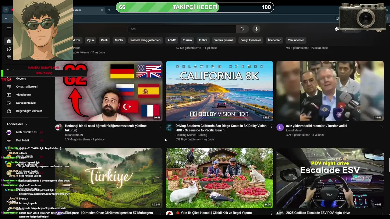Open the Türkiye landscape video thumbnail
The image size is (390, 219).
click(x=109, y=178)
